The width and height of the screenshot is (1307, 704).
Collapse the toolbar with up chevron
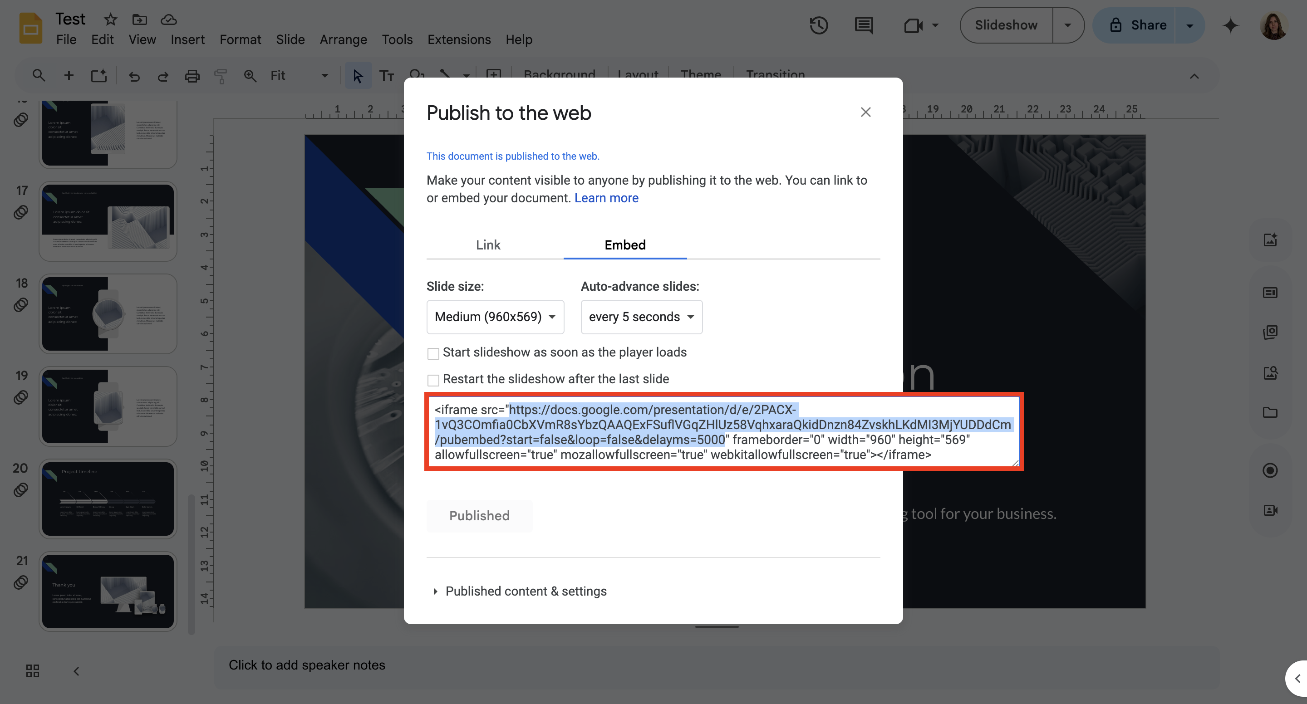[x=1194, y=76]
